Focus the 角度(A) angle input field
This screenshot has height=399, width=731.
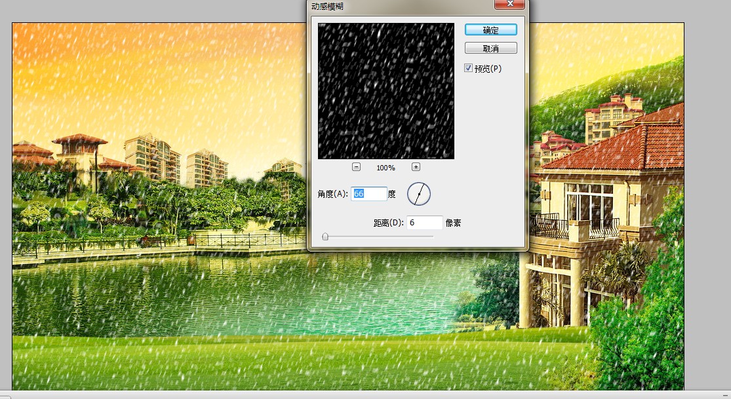(368, 194)
